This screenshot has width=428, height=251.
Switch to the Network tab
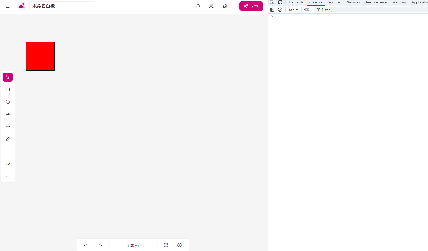pyautogui.click(x=353, y=2)
